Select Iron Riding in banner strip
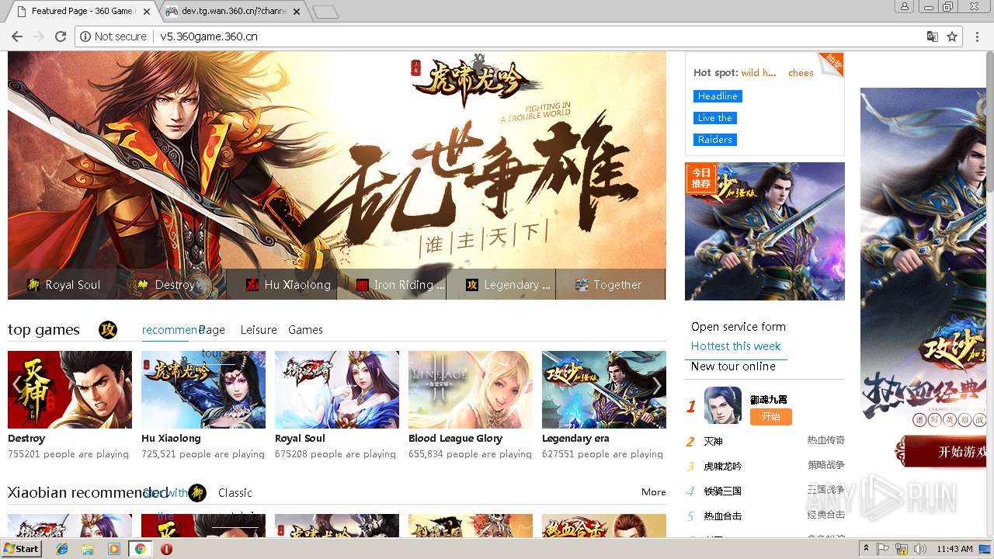 click(x=392, y=285)
